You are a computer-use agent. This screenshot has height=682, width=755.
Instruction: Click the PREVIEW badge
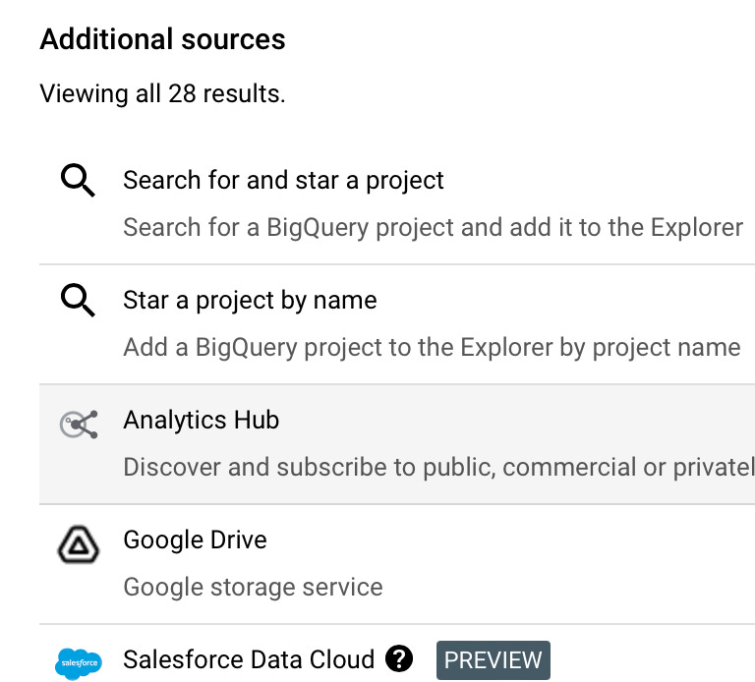pyautogui.click(x=493, y=660)
